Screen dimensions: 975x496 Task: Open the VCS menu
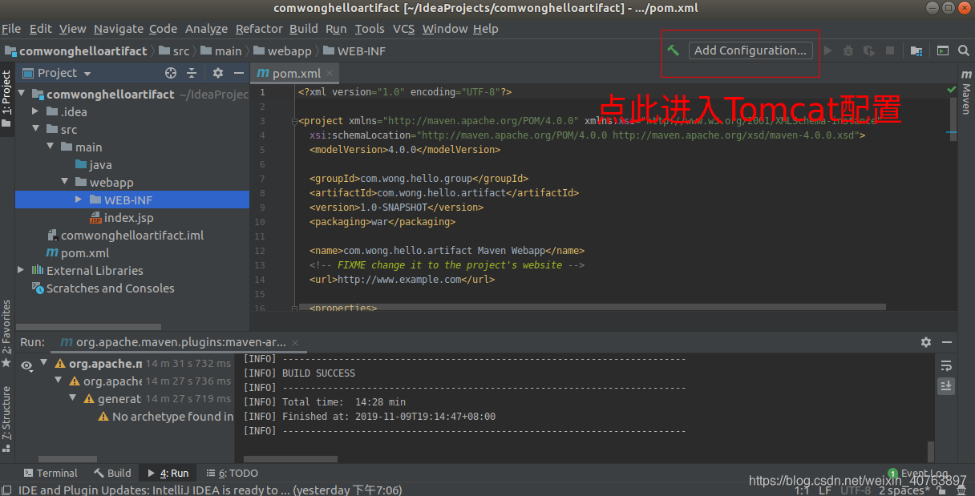pyautogui.click(x=404, y=29)
